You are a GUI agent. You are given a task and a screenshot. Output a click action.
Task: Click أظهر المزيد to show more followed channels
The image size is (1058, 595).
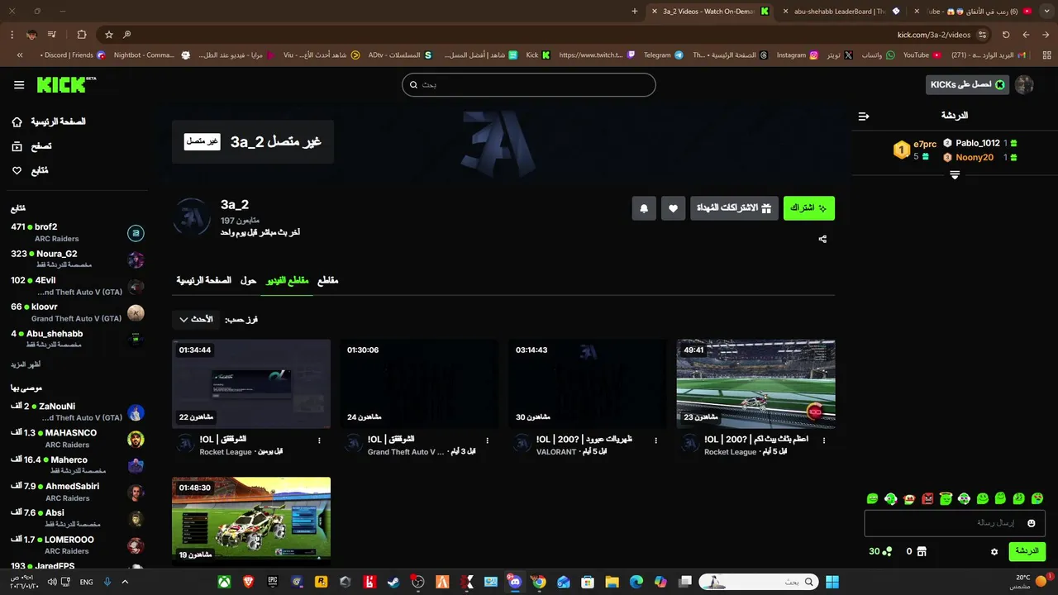pos(26,364)
